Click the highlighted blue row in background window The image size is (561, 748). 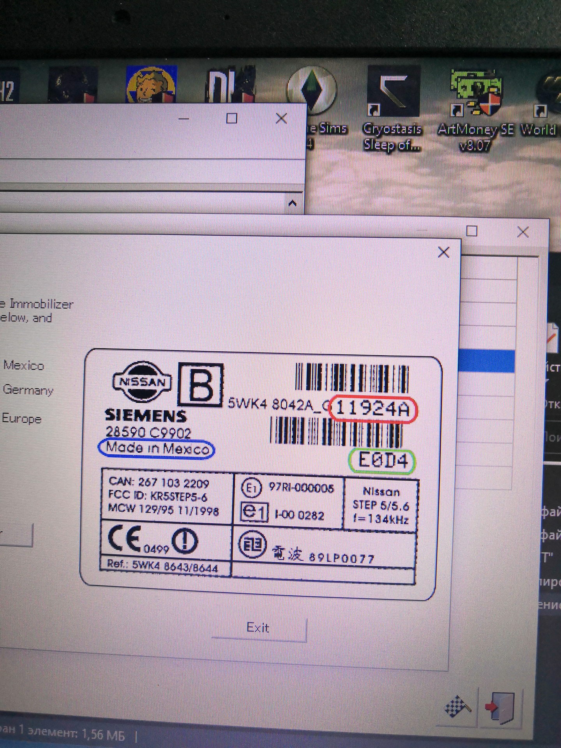click(487, 361)
